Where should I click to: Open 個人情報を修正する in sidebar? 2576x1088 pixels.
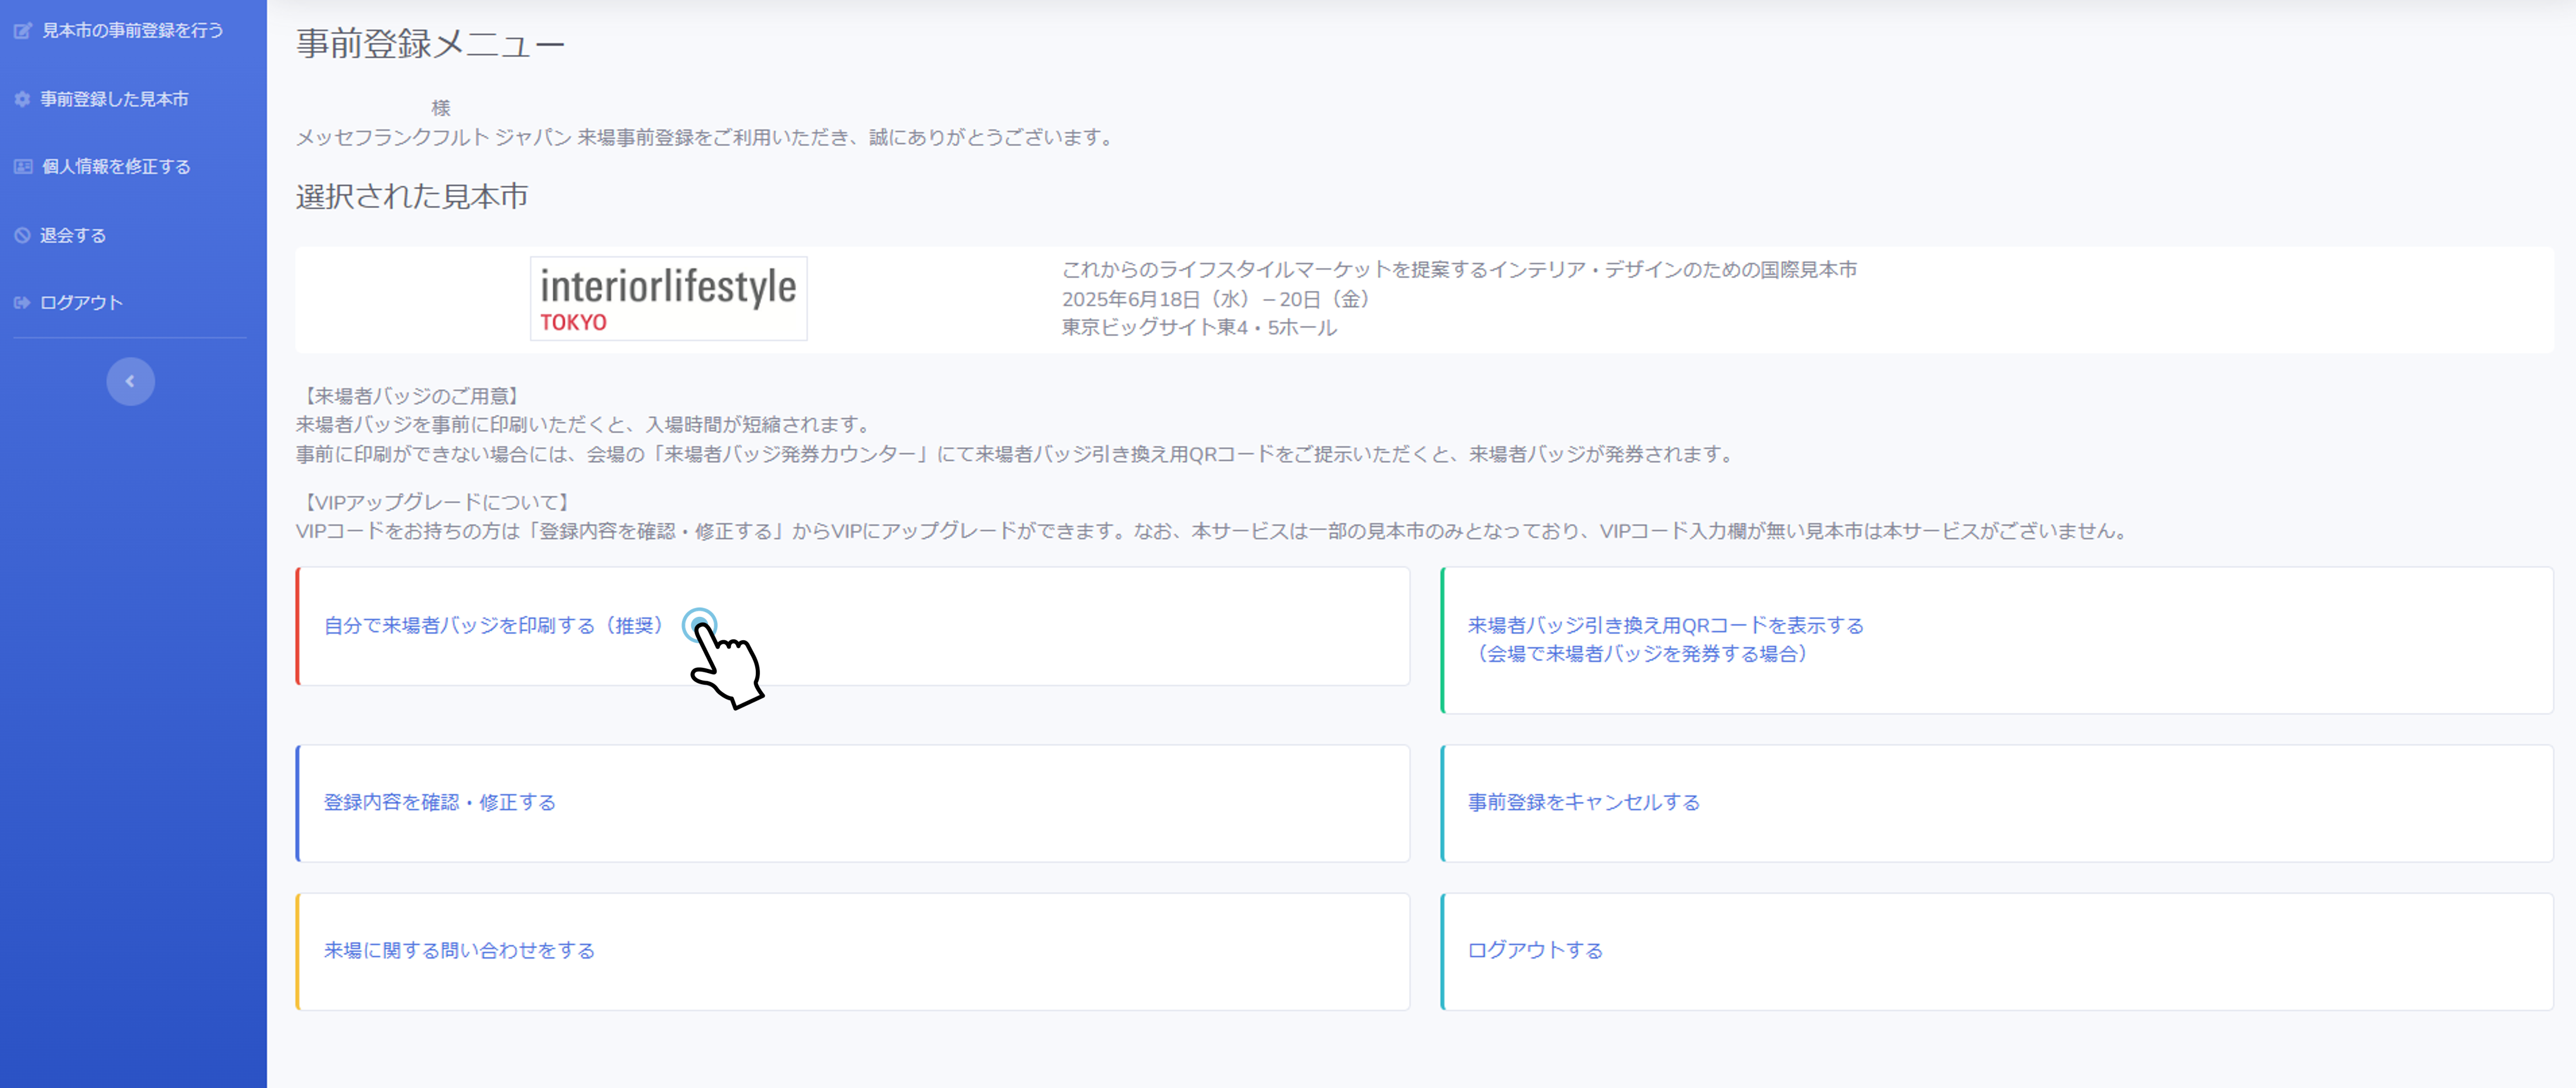tap(116, 167)
